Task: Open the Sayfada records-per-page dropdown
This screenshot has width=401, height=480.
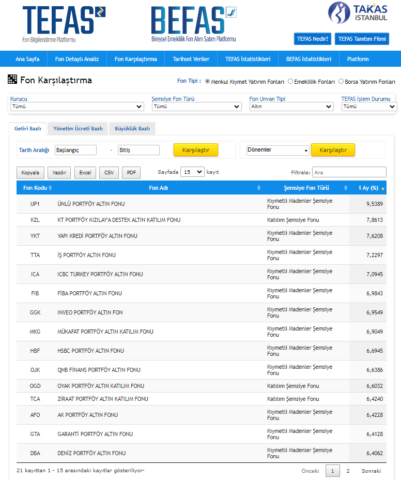Action: [192, 172]
